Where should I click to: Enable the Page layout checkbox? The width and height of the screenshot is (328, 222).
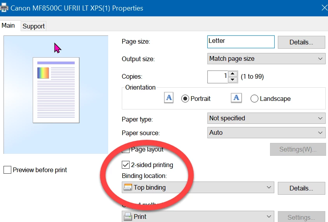126,150
